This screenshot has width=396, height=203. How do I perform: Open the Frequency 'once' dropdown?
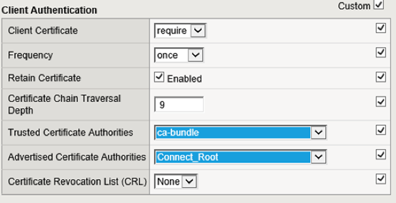point(195,55)
